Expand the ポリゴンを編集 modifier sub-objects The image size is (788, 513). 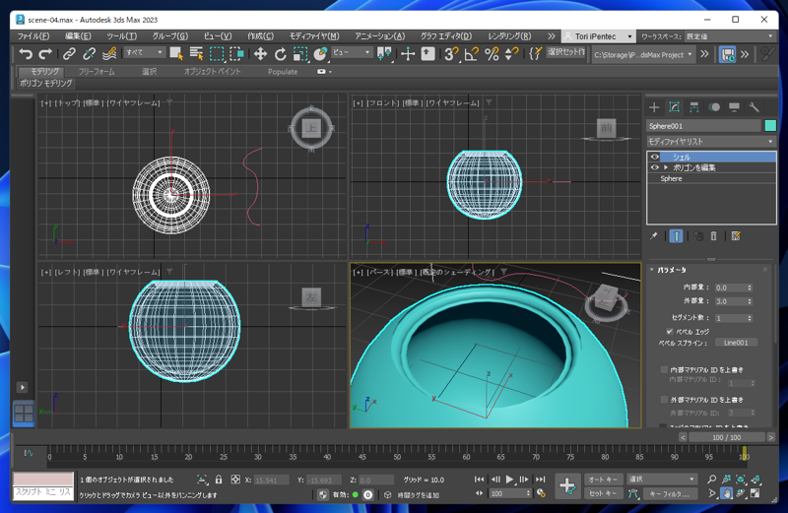point(666,167)
